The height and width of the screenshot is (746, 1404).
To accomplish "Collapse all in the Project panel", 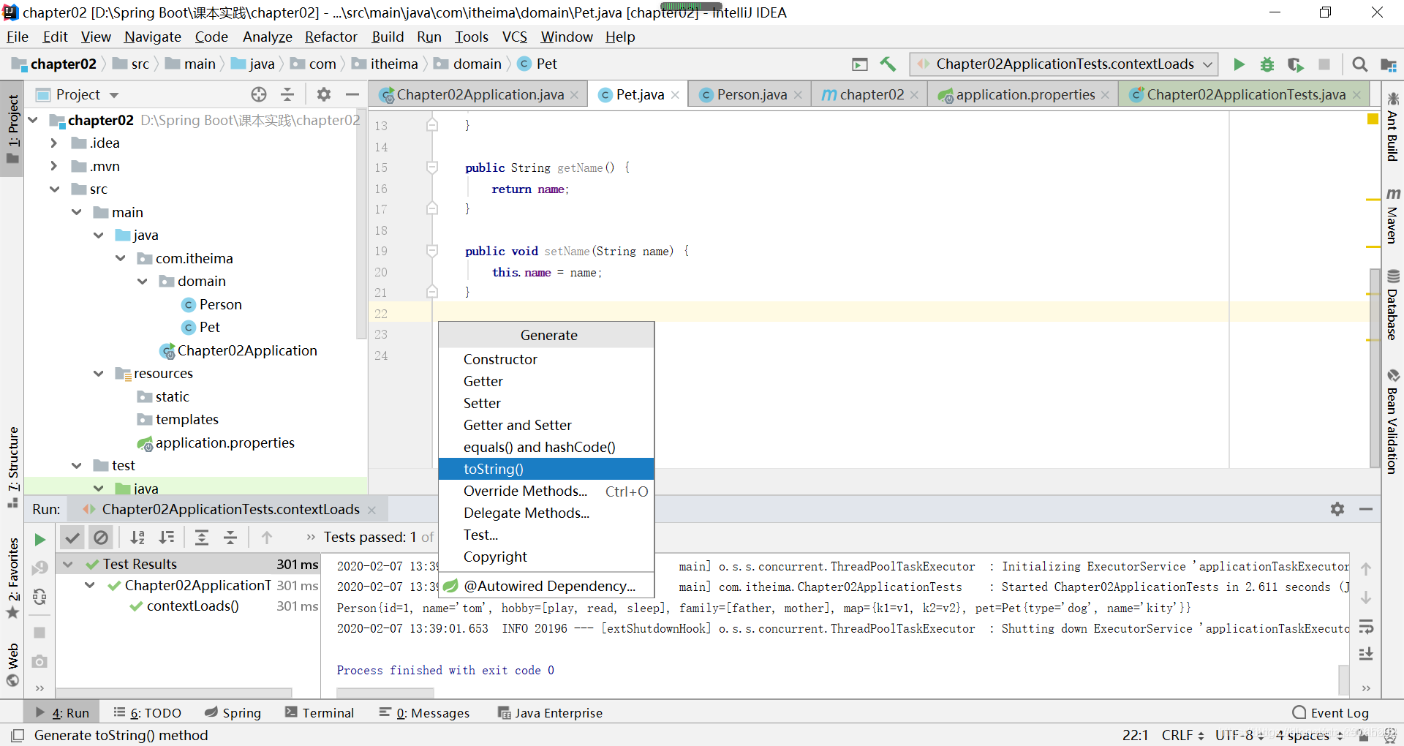I will point(287,94).
